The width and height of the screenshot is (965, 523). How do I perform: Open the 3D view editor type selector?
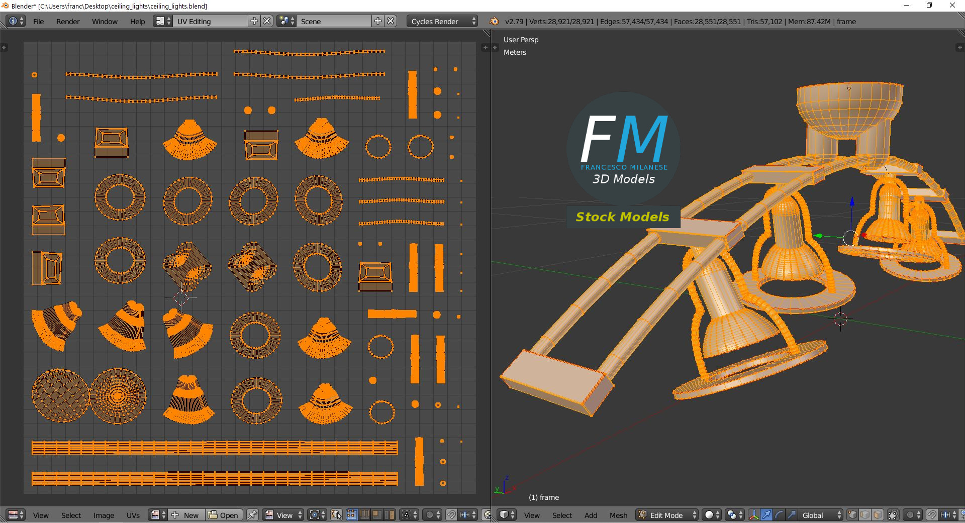point(507,515)
